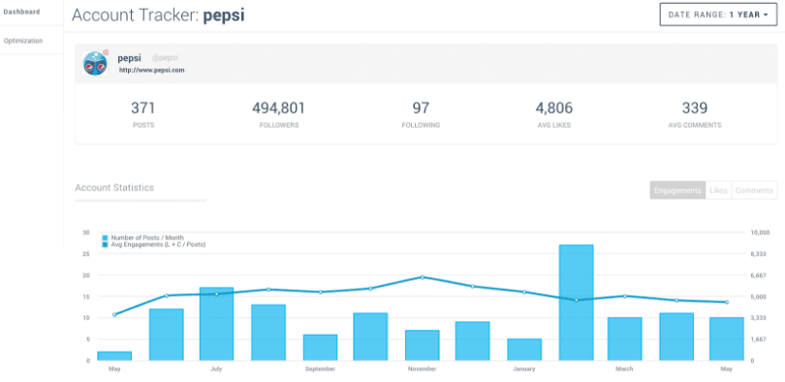Click the first May engagement data point
This screenshot has height=382, width=785.
pos(114,314)
